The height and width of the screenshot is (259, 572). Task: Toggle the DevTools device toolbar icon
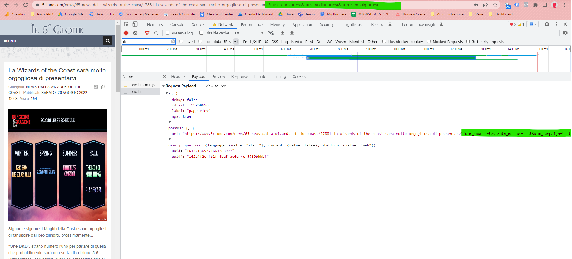tap(135, 24)
